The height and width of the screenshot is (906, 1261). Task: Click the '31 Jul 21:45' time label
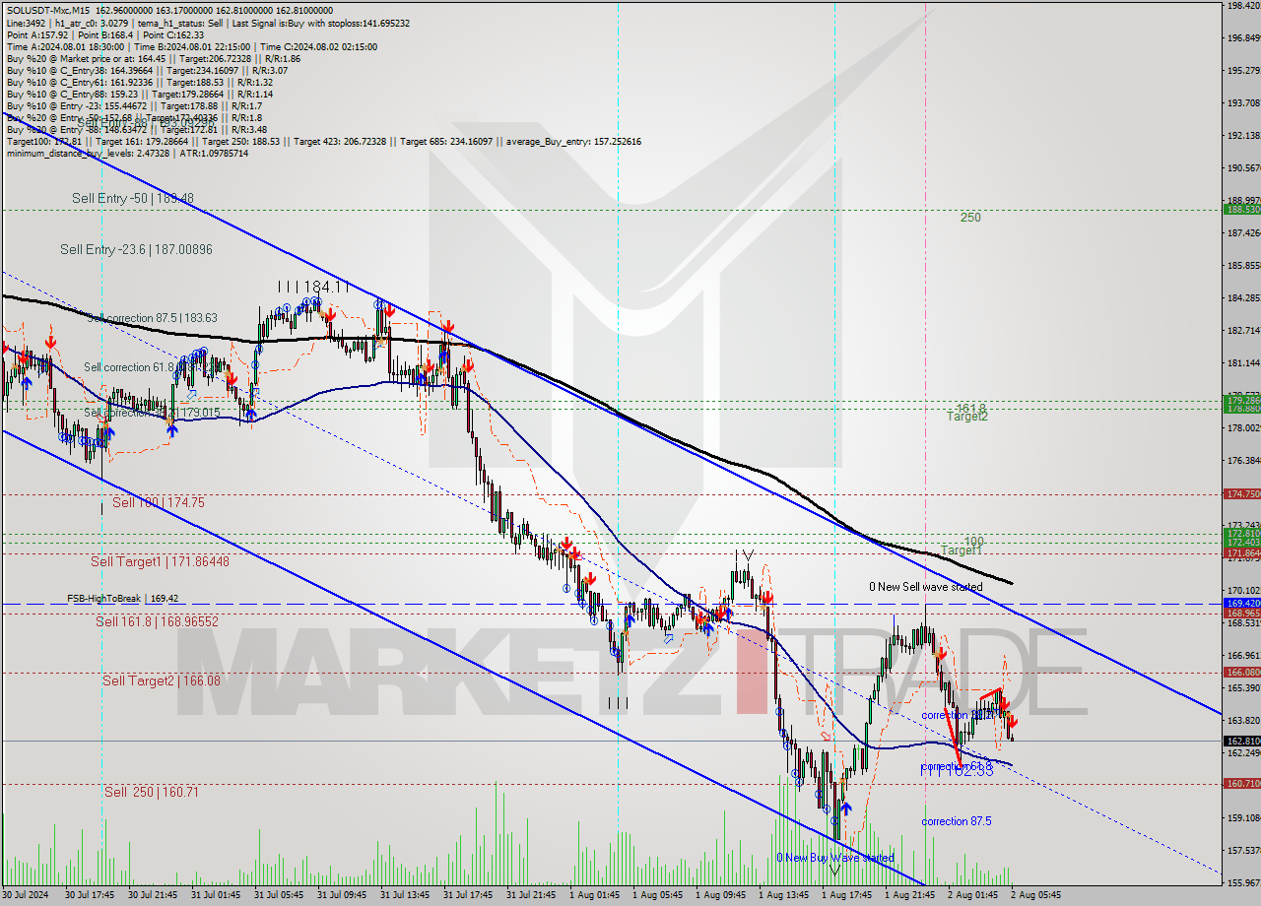coord(530,895)
